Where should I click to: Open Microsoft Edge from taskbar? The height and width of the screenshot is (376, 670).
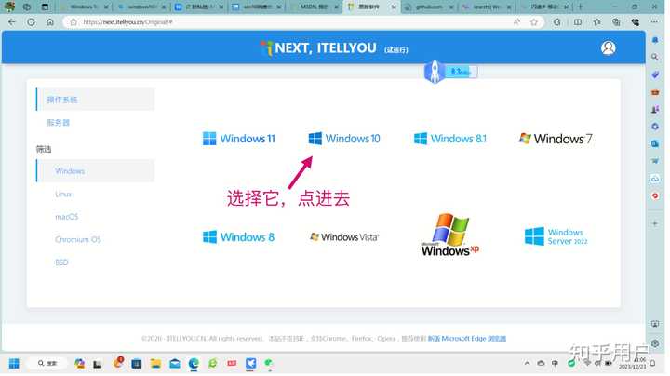(194, 364)
